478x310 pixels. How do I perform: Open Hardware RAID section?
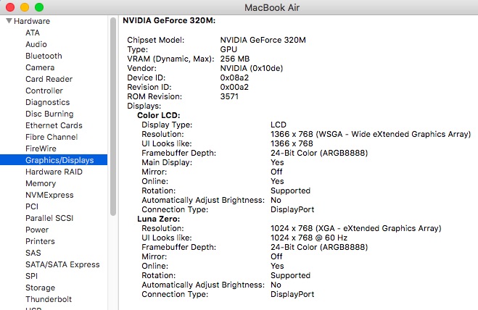tap(54, 172)
